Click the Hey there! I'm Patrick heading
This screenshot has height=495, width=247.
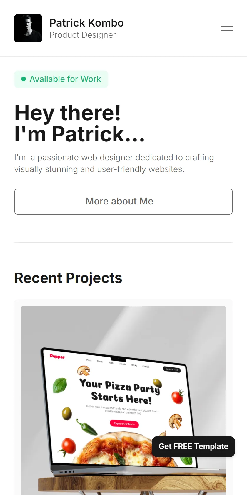tap(80, 123)
